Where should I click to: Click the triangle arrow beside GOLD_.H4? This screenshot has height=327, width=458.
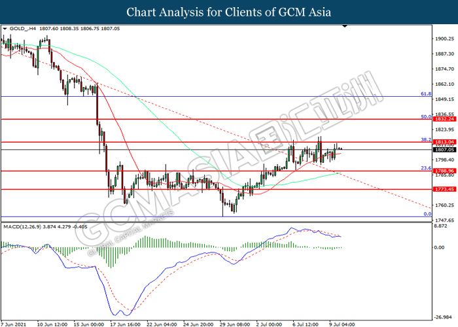[6, 29]
